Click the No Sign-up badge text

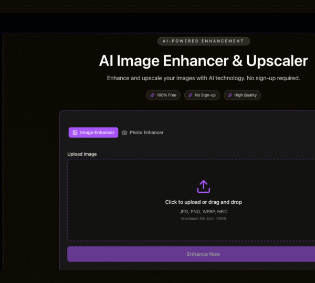coord(205,95)
